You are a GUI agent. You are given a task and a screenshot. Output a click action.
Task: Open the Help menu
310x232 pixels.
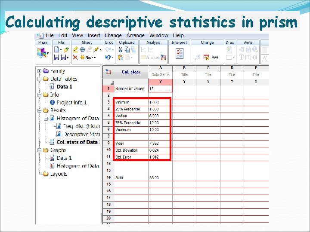[178, 35]
